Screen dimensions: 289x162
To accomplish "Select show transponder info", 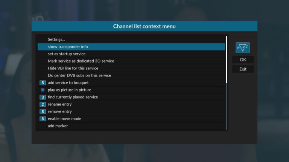I will click(131, 46).
